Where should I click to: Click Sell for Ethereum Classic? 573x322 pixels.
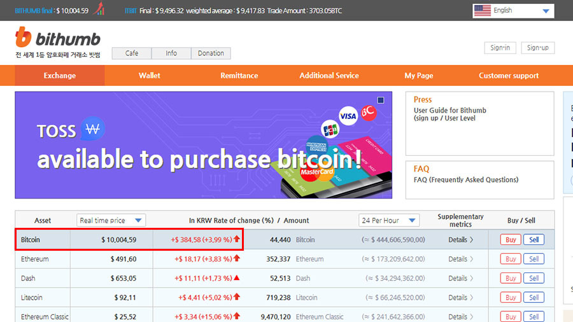[534, 316]
